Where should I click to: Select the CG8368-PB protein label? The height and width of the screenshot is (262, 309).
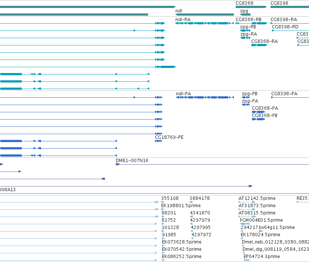click(x=265, y=116)
